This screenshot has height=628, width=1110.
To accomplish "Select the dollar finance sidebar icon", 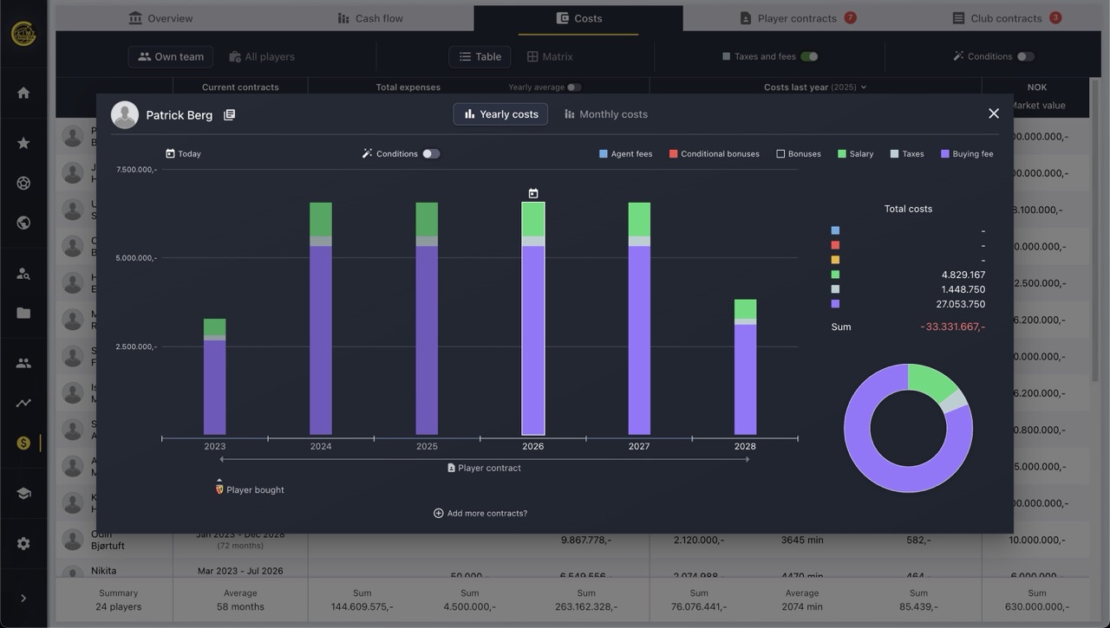I will (23, 443).
